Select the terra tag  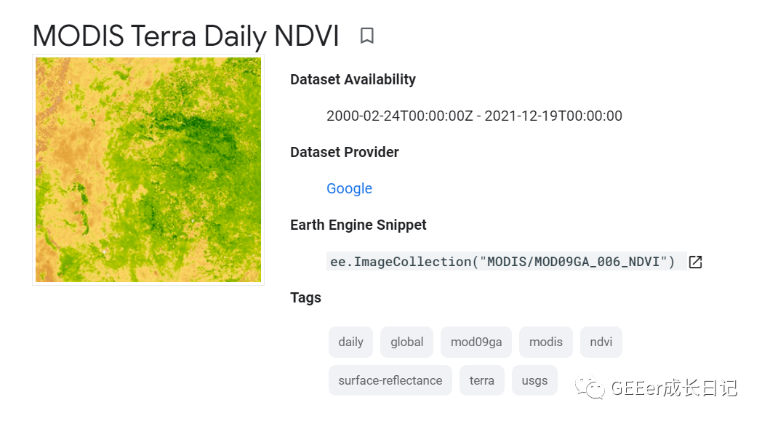tap(481, 380)
